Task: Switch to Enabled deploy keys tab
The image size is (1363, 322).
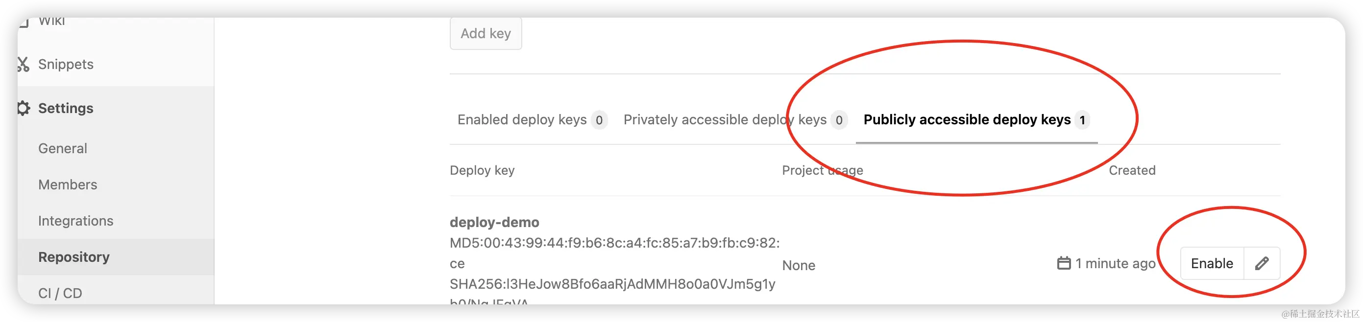Action: [522, 120]
